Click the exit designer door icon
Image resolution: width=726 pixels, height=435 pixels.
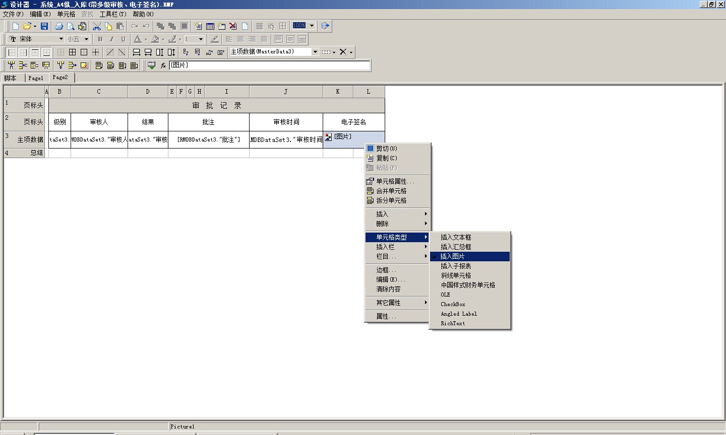(325, 26)
